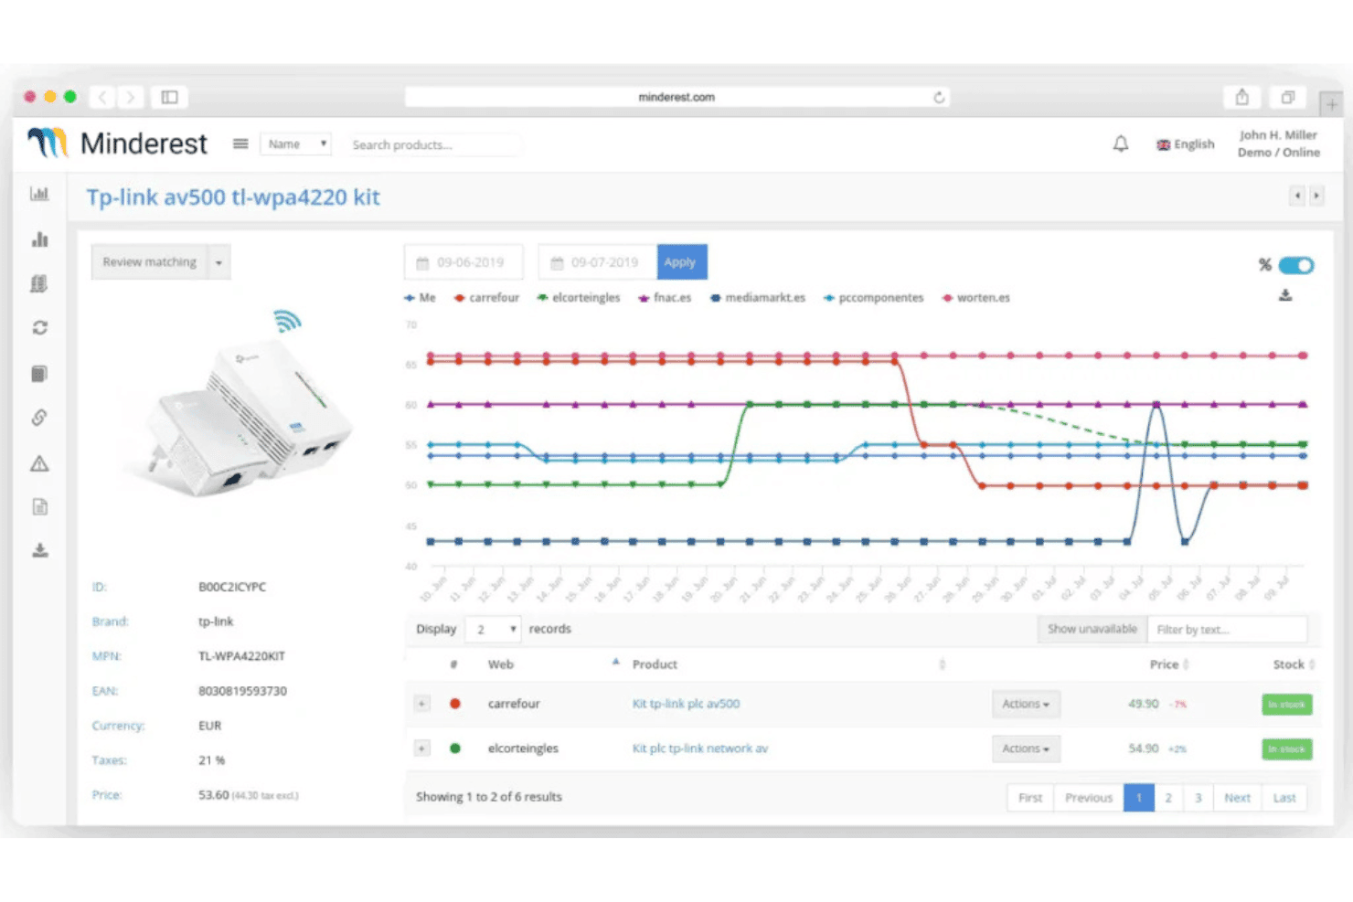Screen dimensions: 1353x902
Task: Click the Apply date range button
Action: tap(680, 262)
